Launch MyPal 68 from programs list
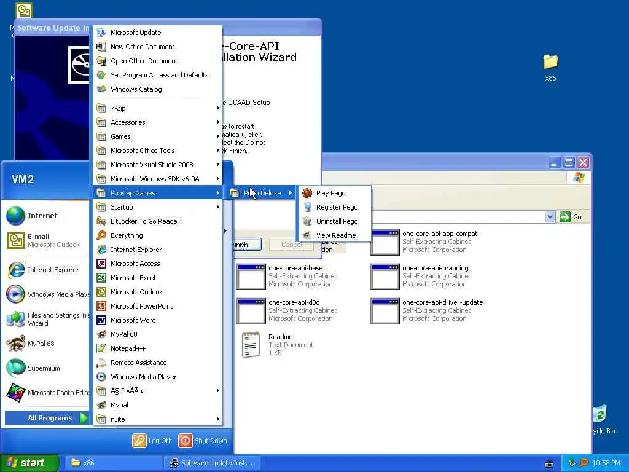This screenshot has width=629, height=472. (157, 334)
